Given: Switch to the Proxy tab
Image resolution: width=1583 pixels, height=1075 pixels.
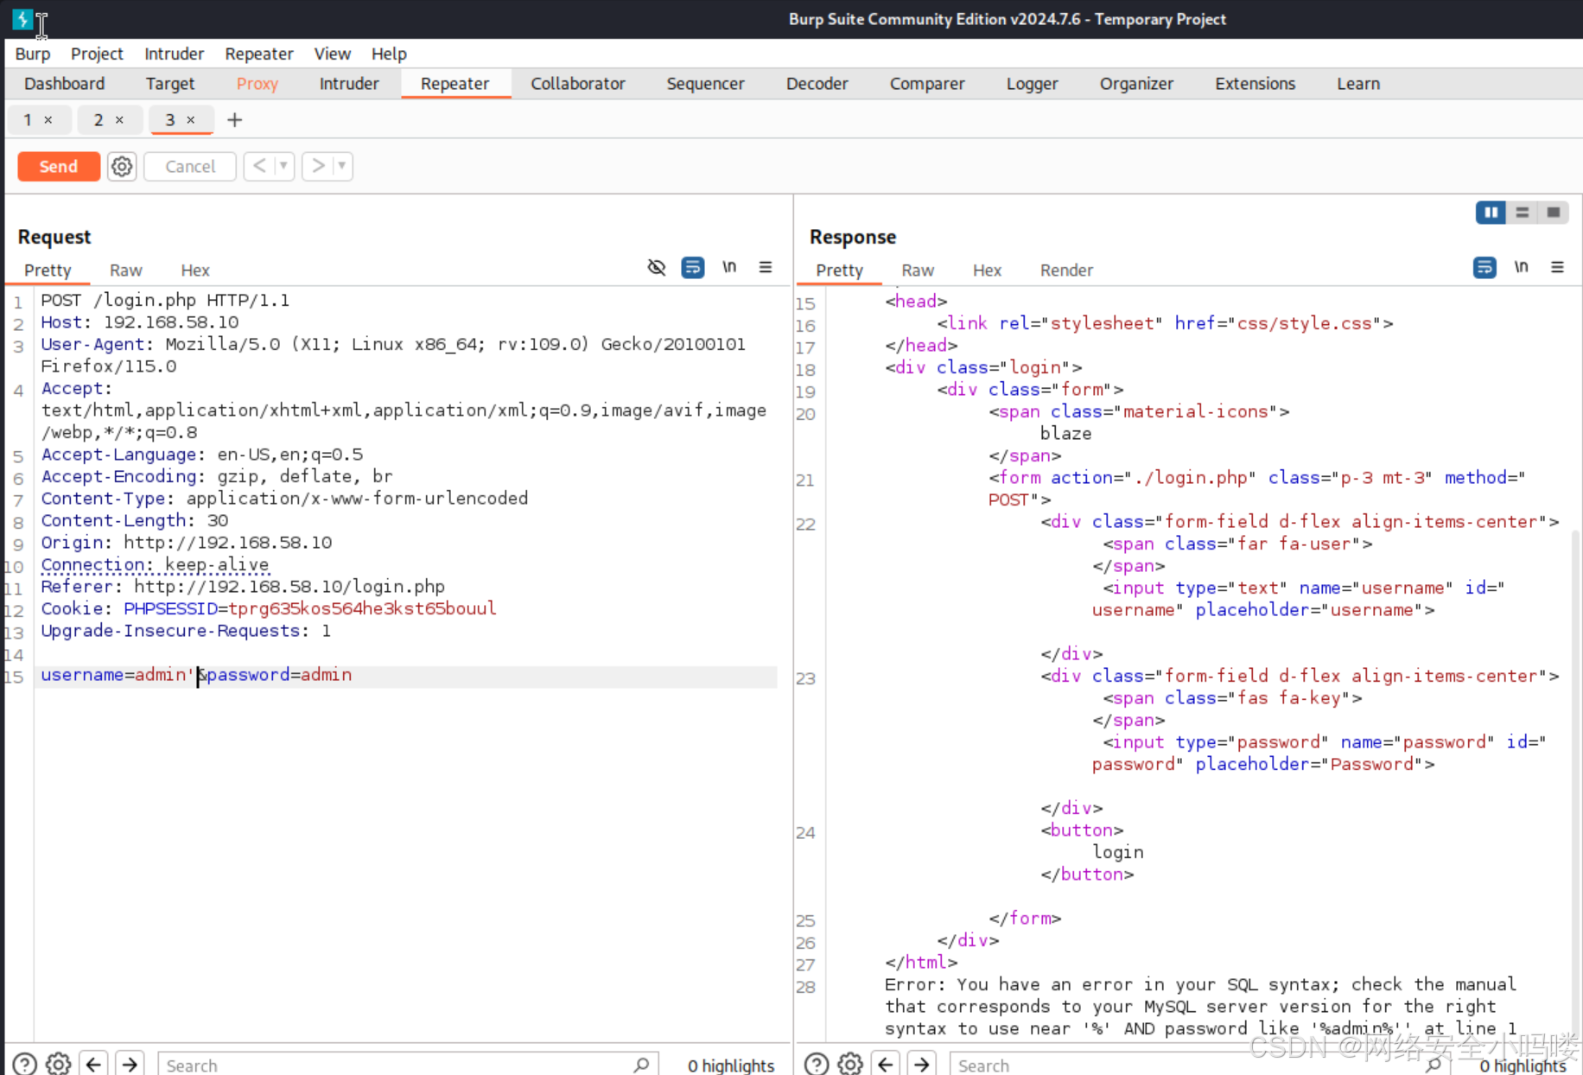Looking at the screenshot, I should (257, 84).
